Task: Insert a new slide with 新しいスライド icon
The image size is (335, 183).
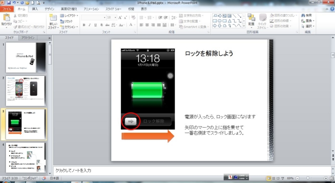Action: pos(53,18)
